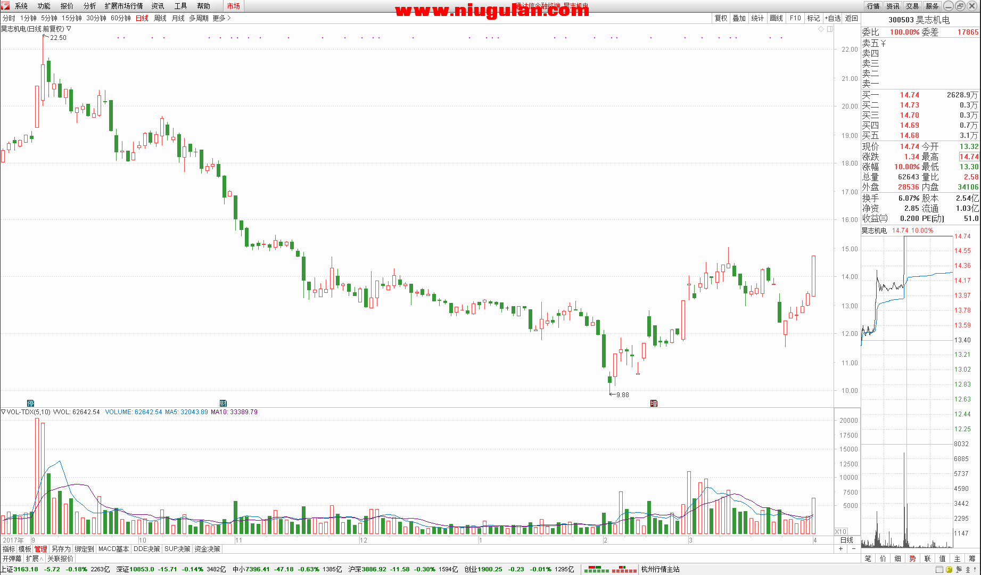Switch to the 服务 top-right tab
The width and height of the screenshot is (981, 575).
click(x=933, y=6)
